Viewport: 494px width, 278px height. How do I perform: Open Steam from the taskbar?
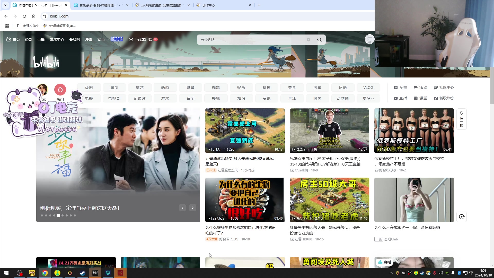[x=82, y=273]
